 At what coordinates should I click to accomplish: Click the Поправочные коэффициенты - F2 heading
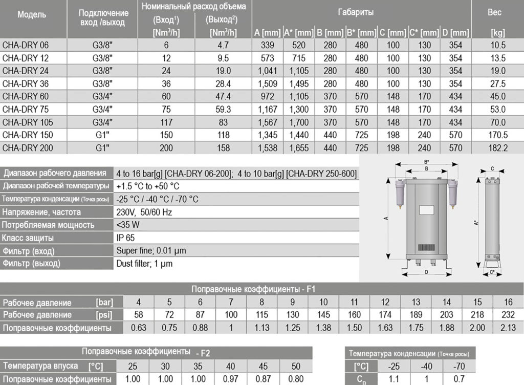coord(146,352)
